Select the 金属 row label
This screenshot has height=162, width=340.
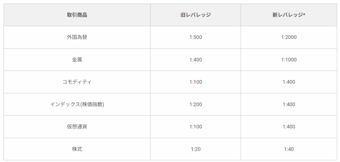click(77, 60)
